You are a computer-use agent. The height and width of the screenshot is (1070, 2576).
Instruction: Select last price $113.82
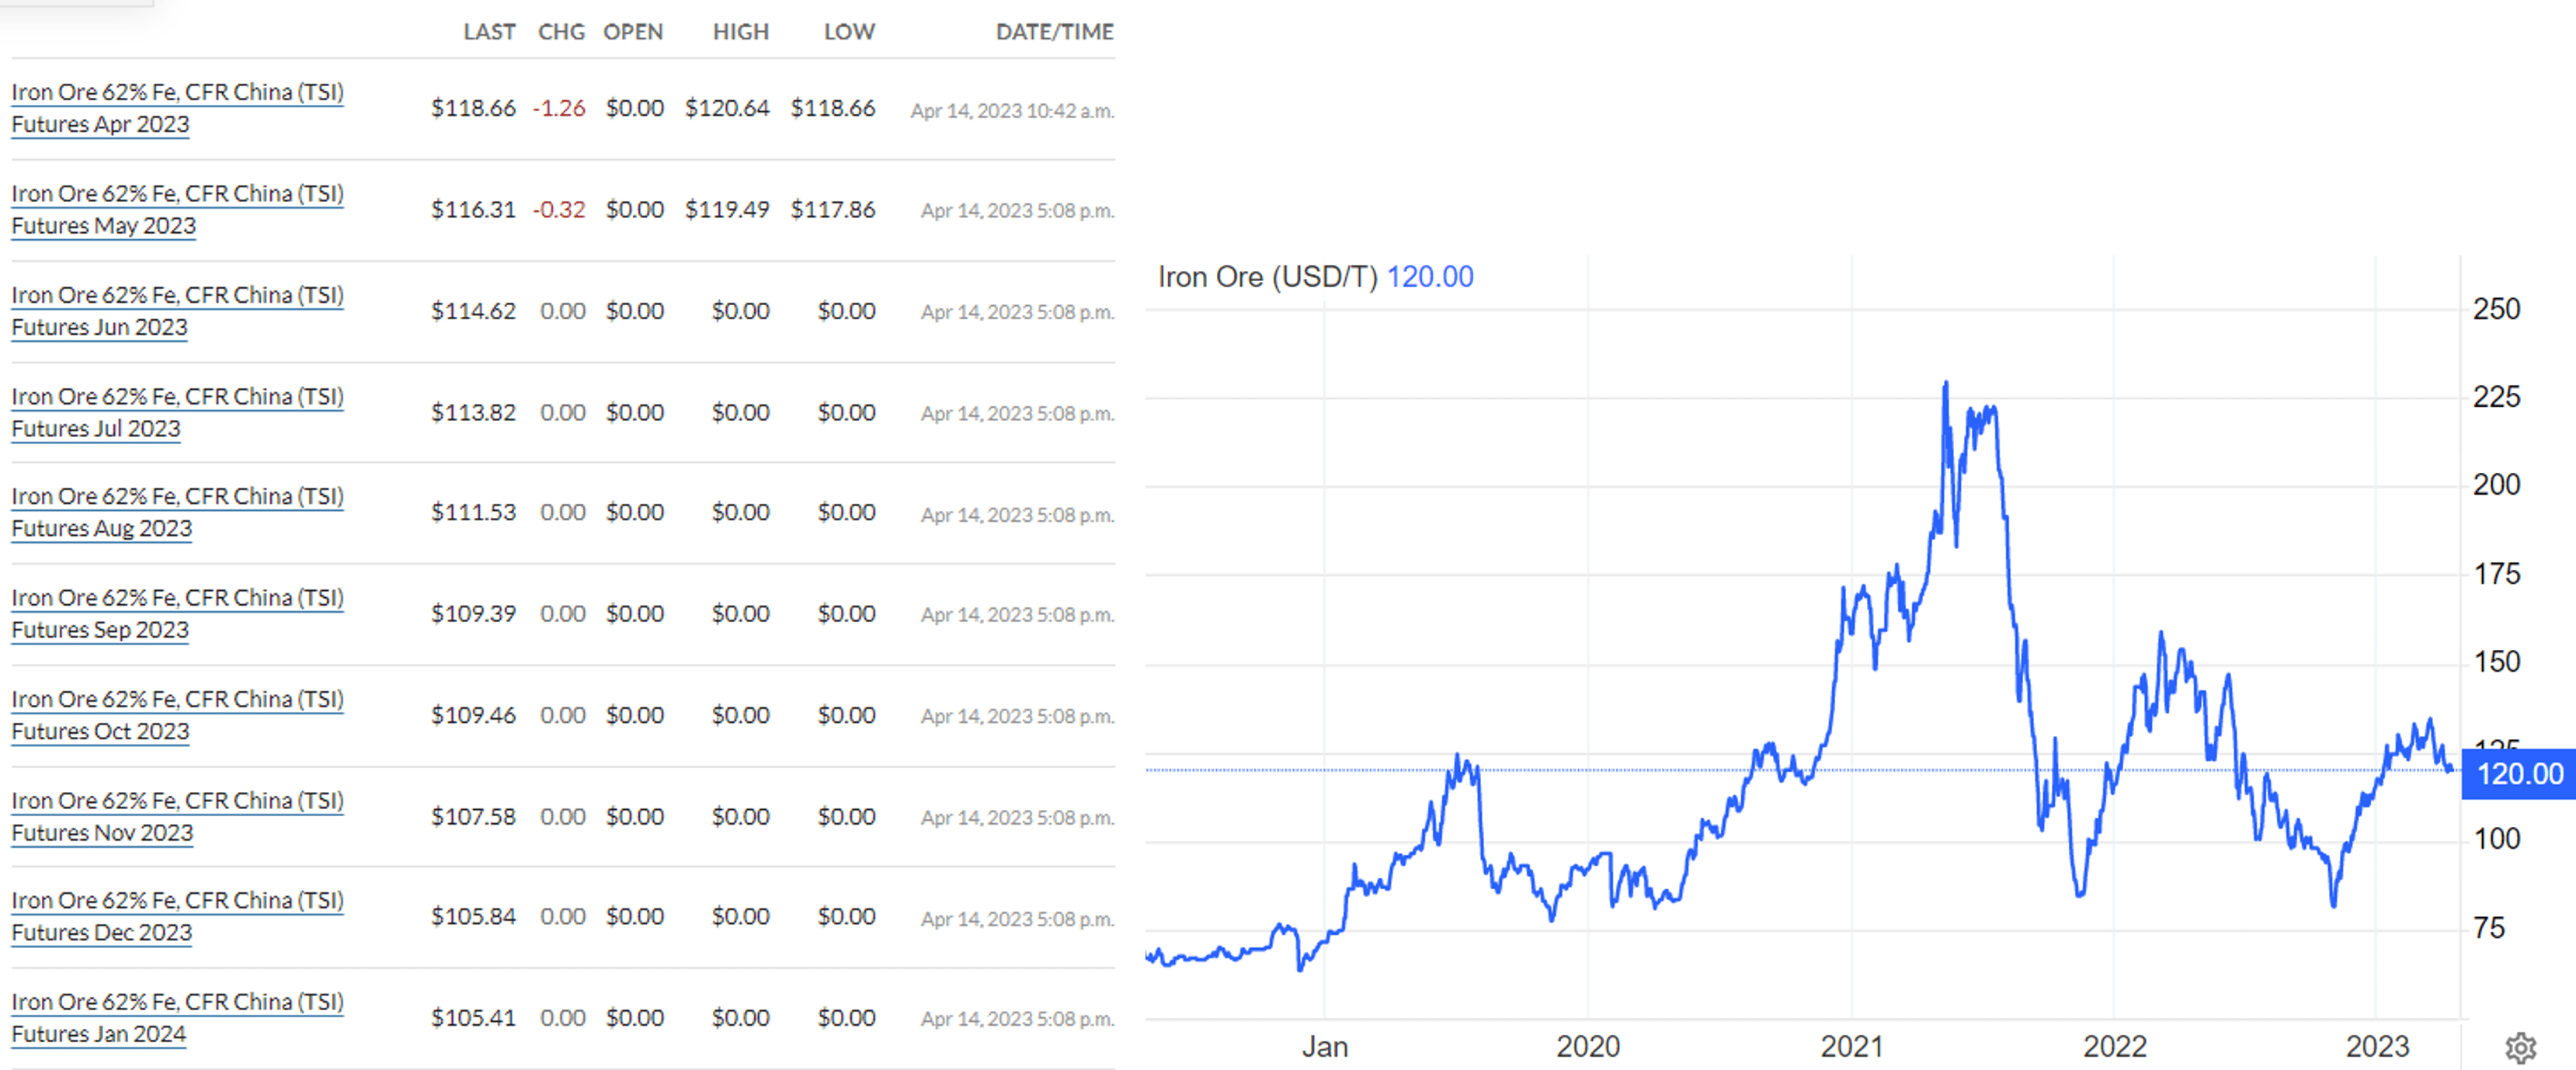473,412
